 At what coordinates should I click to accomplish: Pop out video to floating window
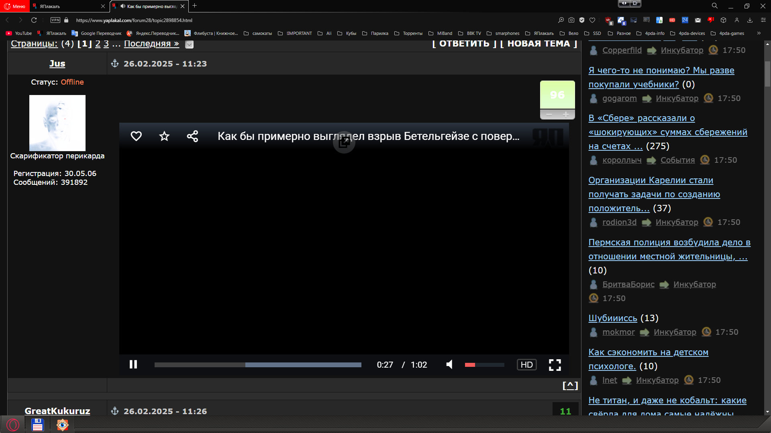pyautogui.click(x=344, y=143)
